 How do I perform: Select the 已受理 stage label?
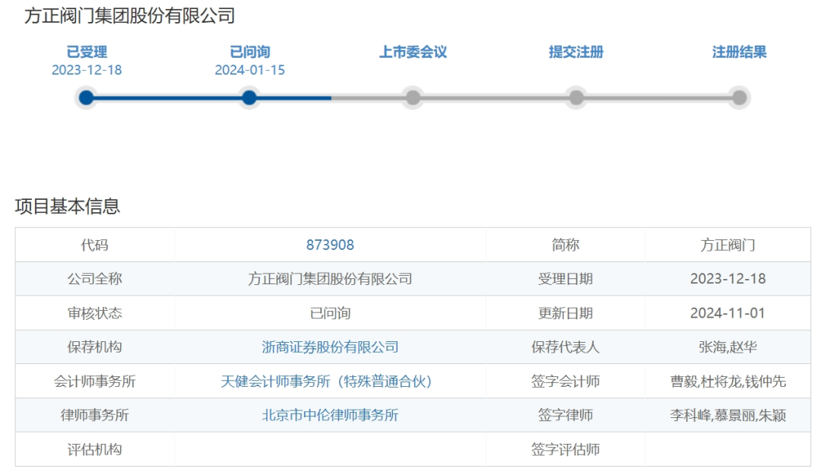pyautogui.click(x=87, y=52)
